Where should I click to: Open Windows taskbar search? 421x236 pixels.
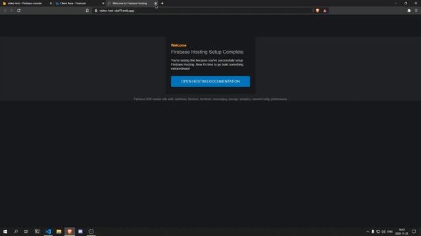point(16,231)
